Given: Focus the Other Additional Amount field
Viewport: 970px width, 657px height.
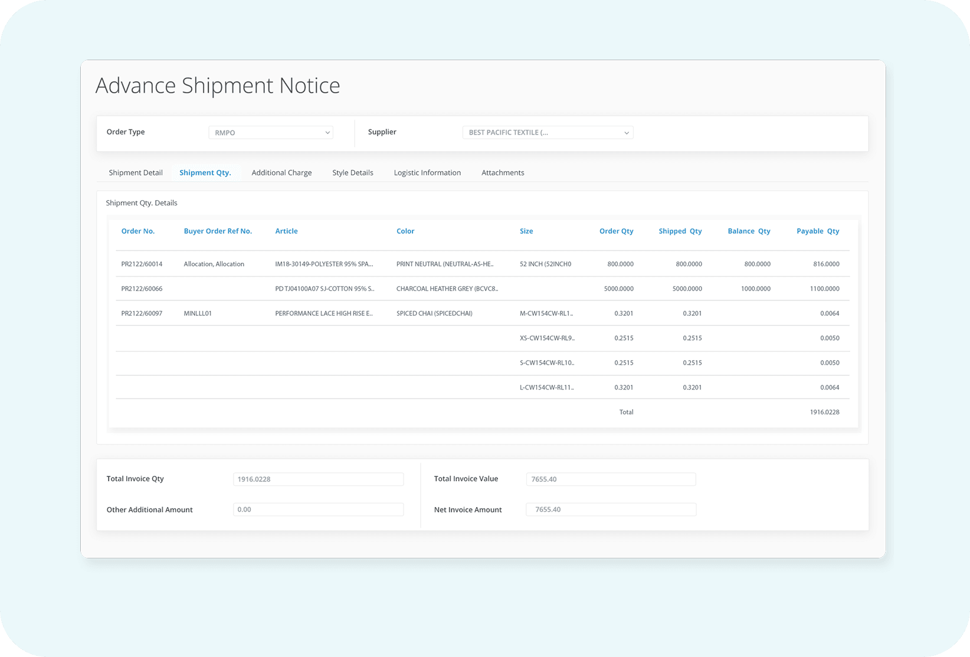Looking at the screenshot, I should coord(318,509).
